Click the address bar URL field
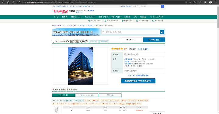The width and height of the screenshot is (219, 114). (98, 2)
